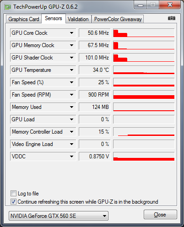Expand the Fan Speed (RPM) dropdown
The width and height of the screenshot is (184, 227).
coord(71,95)
